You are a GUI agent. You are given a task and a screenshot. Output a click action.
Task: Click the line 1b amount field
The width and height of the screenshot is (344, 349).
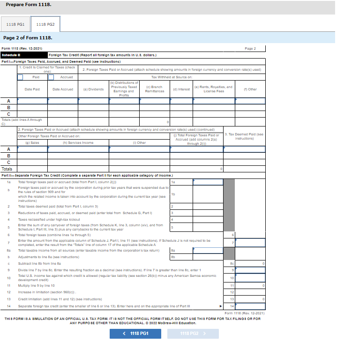pos(208,194)
